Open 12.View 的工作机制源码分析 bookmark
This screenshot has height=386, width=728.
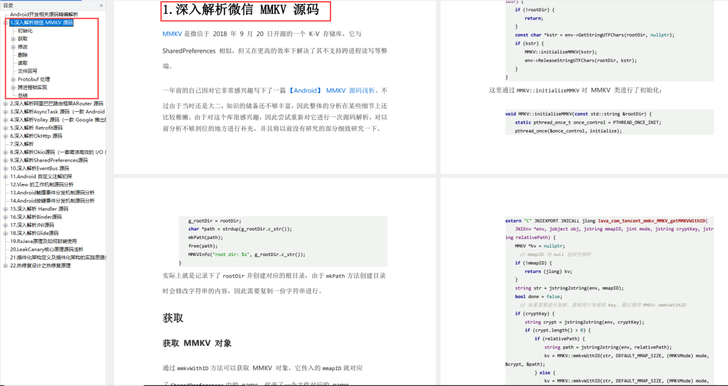[x=42, y=184]
